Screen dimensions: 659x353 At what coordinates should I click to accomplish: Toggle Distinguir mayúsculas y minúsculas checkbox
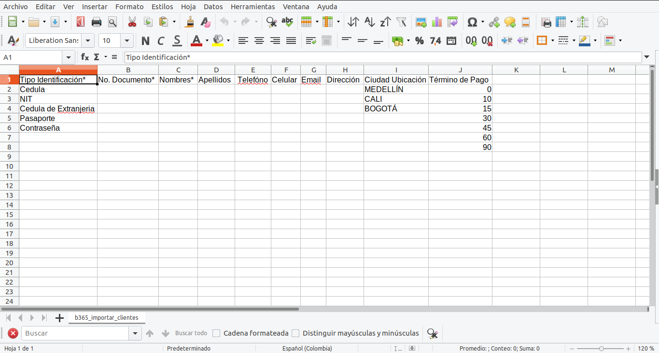coord(295,333)
